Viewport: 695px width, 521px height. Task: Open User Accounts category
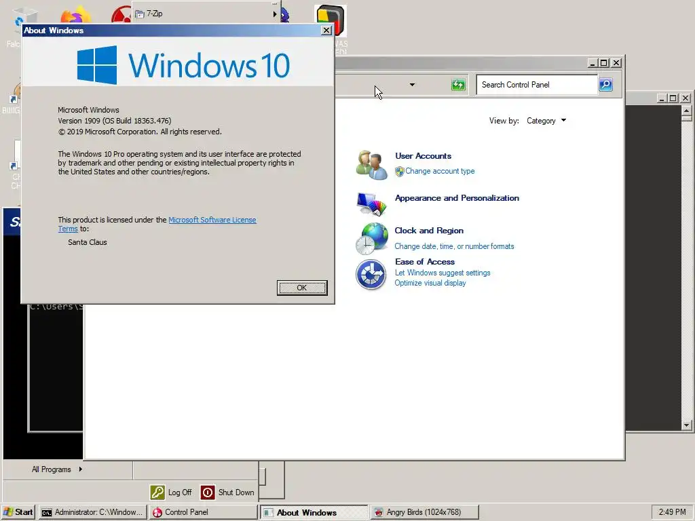[x=423, y=156]
